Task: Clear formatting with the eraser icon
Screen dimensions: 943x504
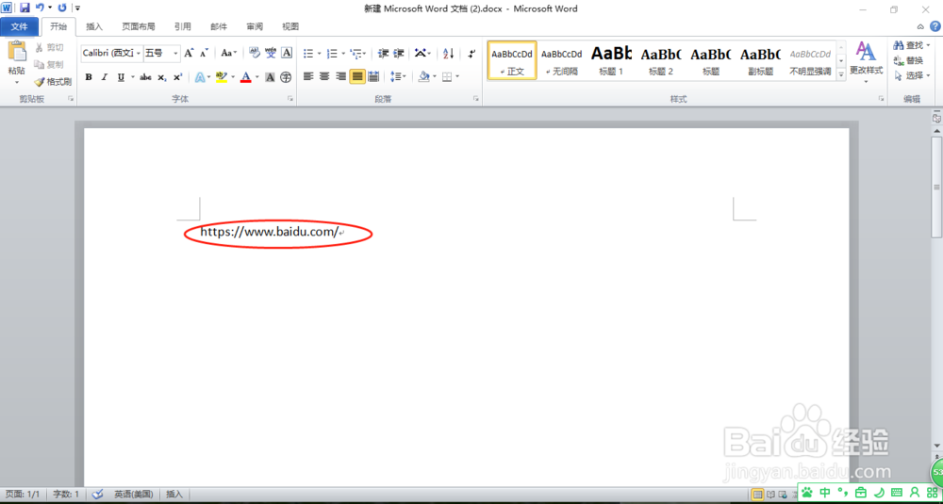Action: (255, 53)
